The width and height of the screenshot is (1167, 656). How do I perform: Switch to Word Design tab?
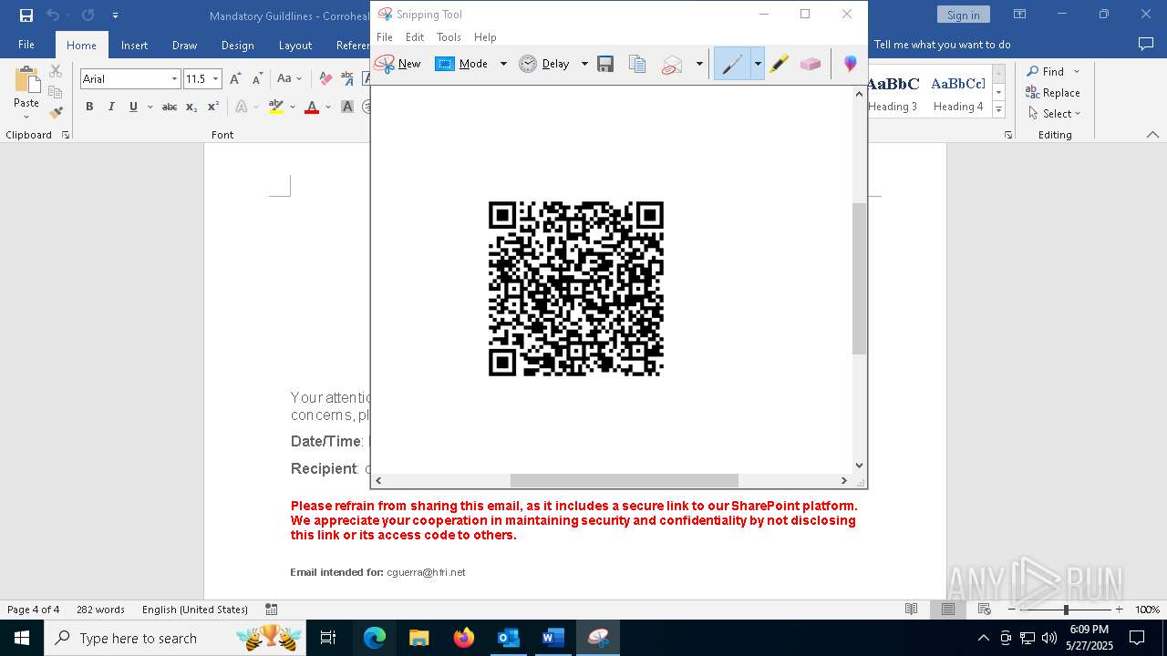237,45
